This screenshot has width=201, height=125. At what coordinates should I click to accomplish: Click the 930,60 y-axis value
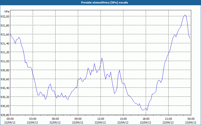(x=5, y=79)
